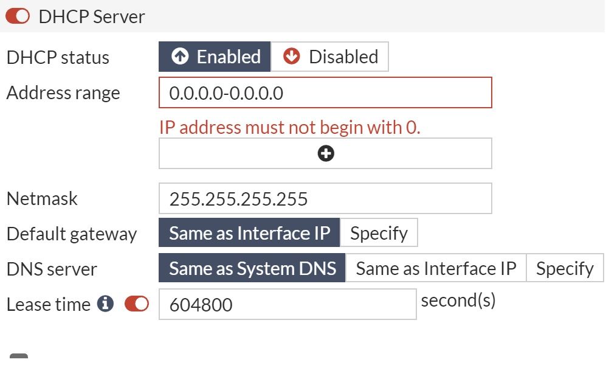Image resolution: width=606 pixels, height=365 pixels.
Task: Click the Lease time info icon
Action: click(106, 304)
